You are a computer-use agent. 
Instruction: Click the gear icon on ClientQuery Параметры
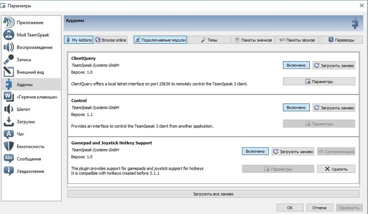308,82
